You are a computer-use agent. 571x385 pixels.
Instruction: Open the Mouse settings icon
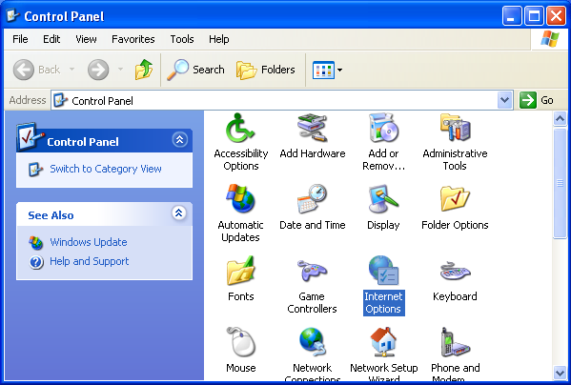point(240,342)
